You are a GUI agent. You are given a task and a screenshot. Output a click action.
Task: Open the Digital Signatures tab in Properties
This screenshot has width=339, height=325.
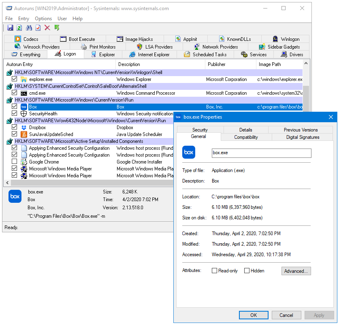tap(303, 137)
